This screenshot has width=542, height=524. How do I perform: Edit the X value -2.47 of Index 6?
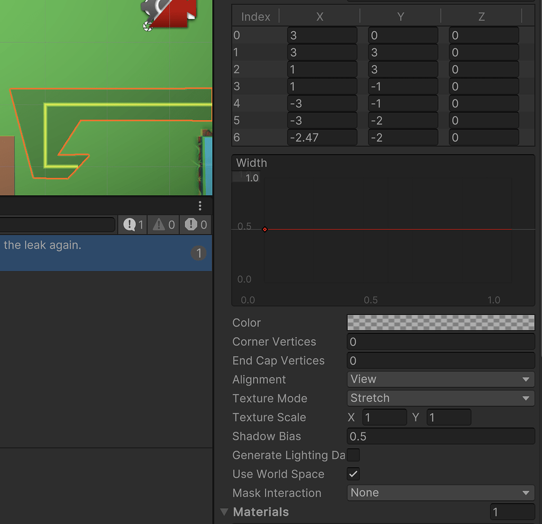coord(322,137)
